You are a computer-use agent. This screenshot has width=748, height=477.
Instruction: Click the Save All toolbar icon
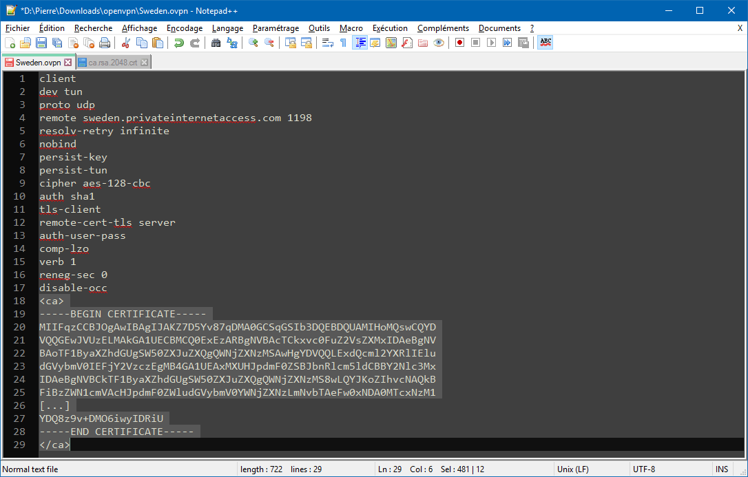(57, 43)
